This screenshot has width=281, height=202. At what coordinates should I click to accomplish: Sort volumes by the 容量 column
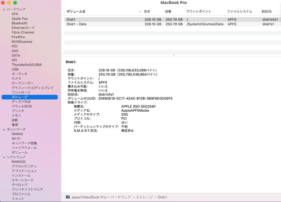[x=168, y=11]
